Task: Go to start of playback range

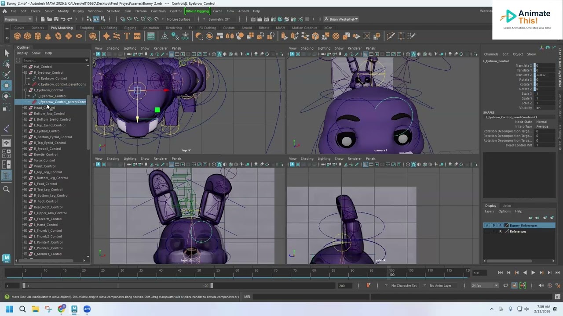Action: [x=500, y=273]
